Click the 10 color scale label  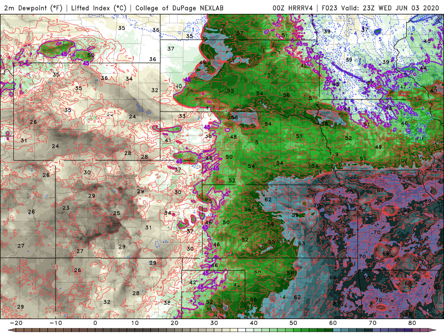135,323
